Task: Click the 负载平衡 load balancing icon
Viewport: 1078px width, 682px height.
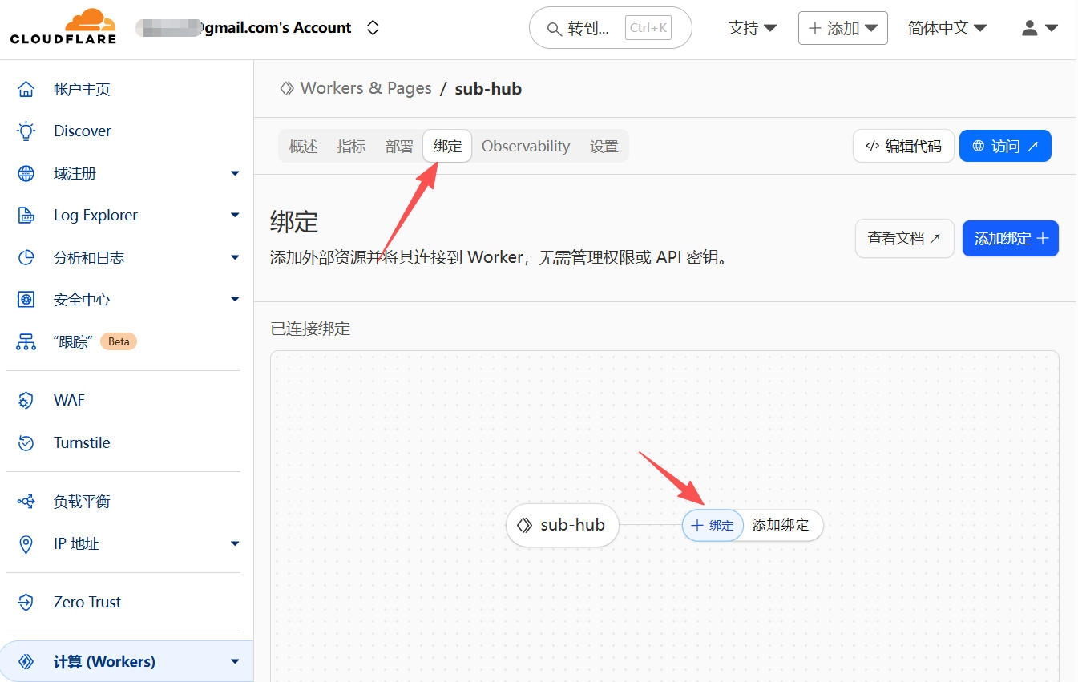Action: (26, 502)
